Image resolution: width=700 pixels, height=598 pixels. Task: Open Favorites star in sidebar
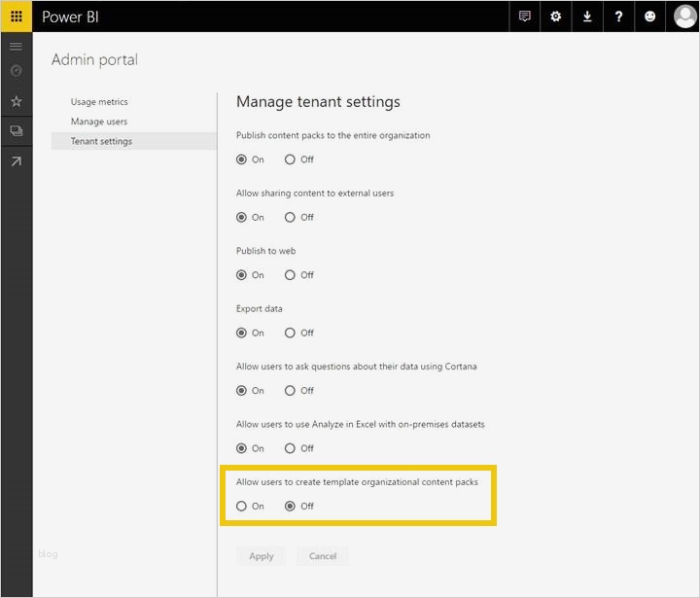(x=16, y=101)
